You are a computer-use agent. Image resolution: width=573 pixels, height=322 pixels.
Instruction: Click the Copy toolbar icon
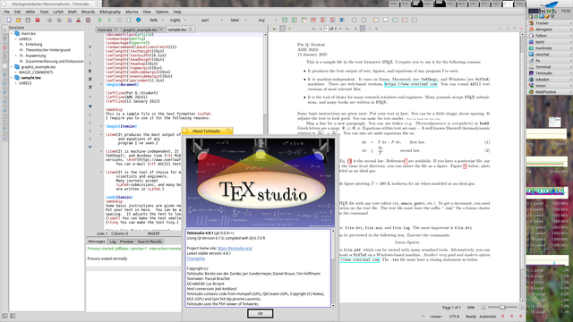click(69, 20)
